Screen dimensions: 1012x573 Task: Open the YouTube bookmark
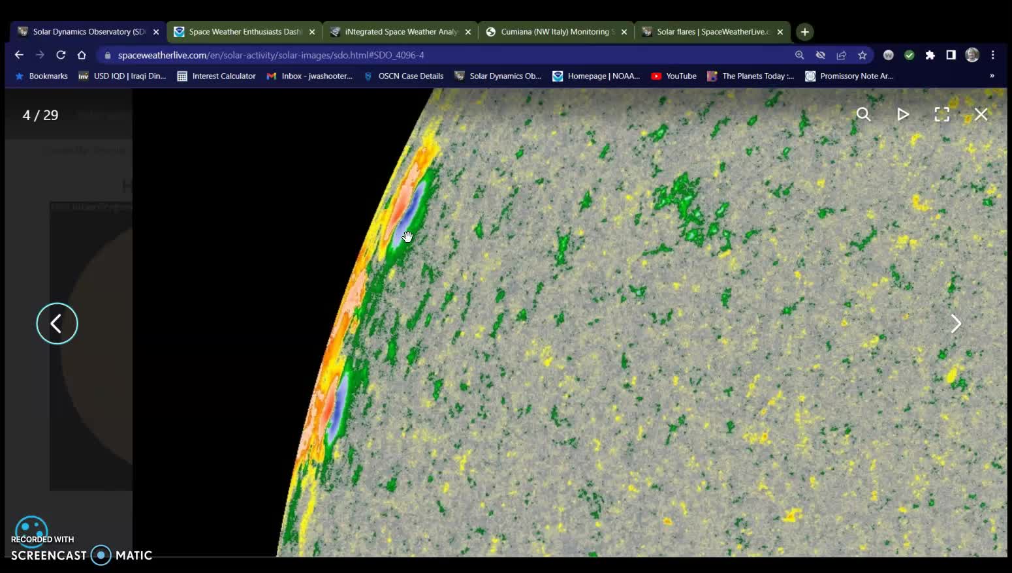pyautogui.click(x=674, y=76)
